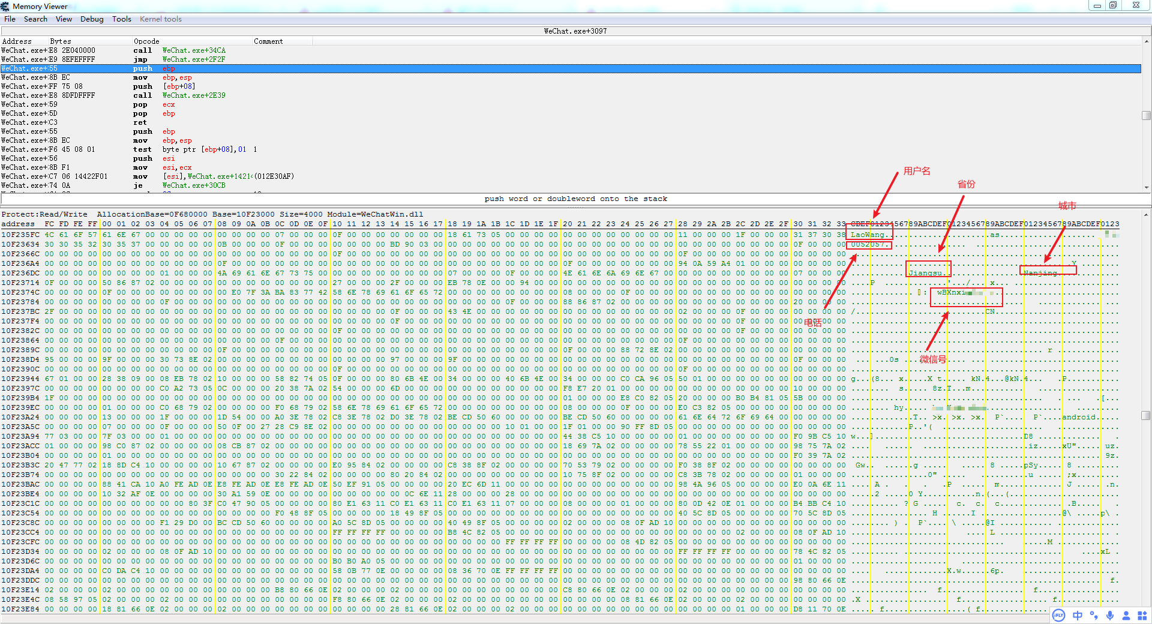The image size is (1152, 624).
Task: Open the IME toolbox grid icon
Action: tap(1142, 615)
